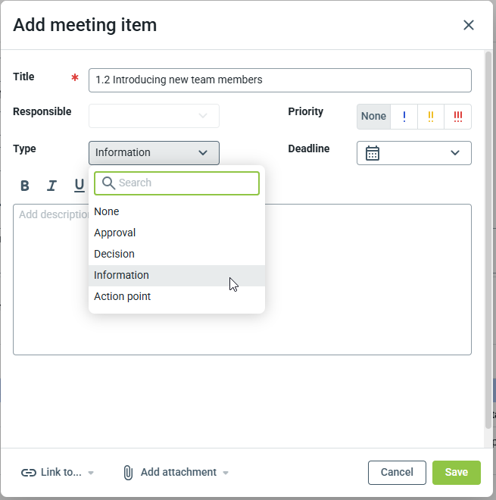Click the Add attachment paperclip icon
Viewport: 496px width, 500px height.
tap(128, 473)
